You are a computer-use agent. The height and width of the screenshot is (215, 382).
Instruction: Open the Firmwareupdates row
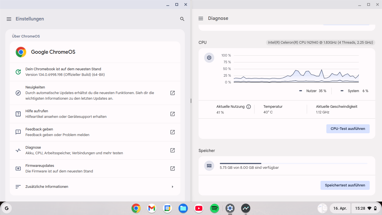click(95, 169)
